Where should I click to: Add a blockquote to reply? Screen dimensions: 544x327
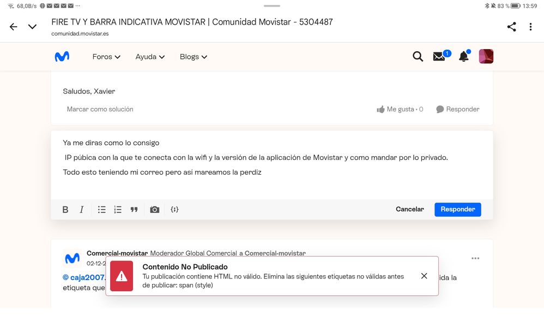click(x=134, y=210)
